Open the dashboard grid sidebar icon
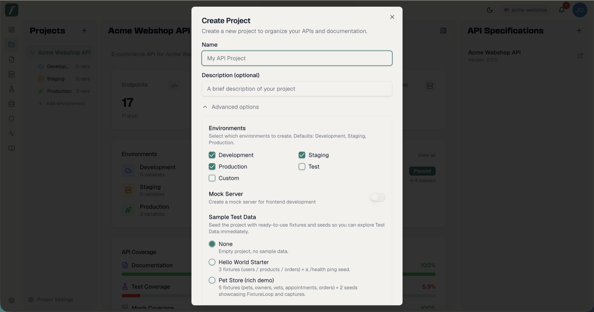Image resolution: width=594 pixels, height=312 pixels. pyautogui.click(x=12, y=30)
